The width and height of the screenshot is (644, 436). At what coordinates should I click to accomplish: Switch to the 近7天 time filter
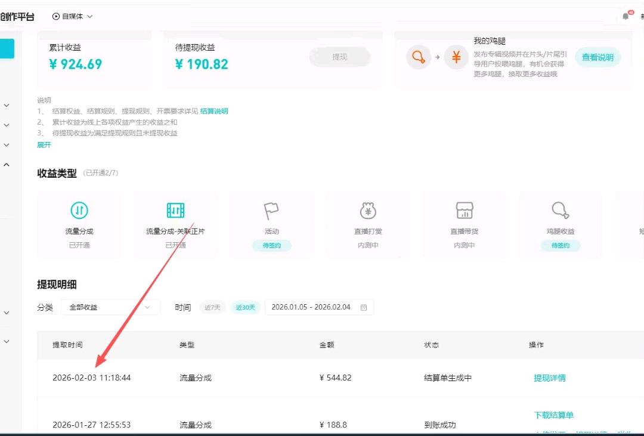pyautogui.click(x=212, y=307)
